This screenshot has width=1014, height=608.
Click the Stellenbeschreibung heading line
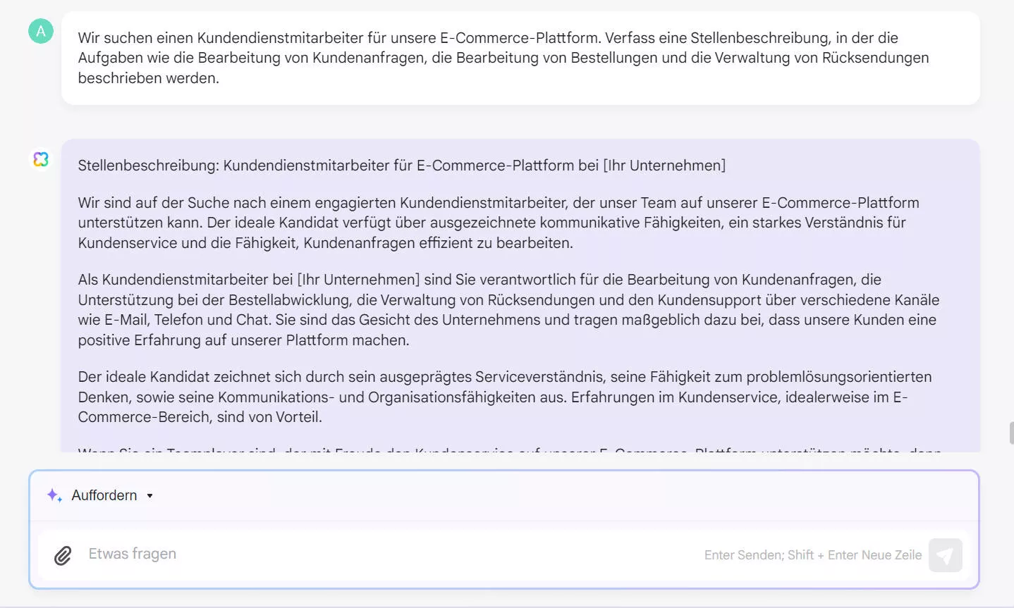401,165
